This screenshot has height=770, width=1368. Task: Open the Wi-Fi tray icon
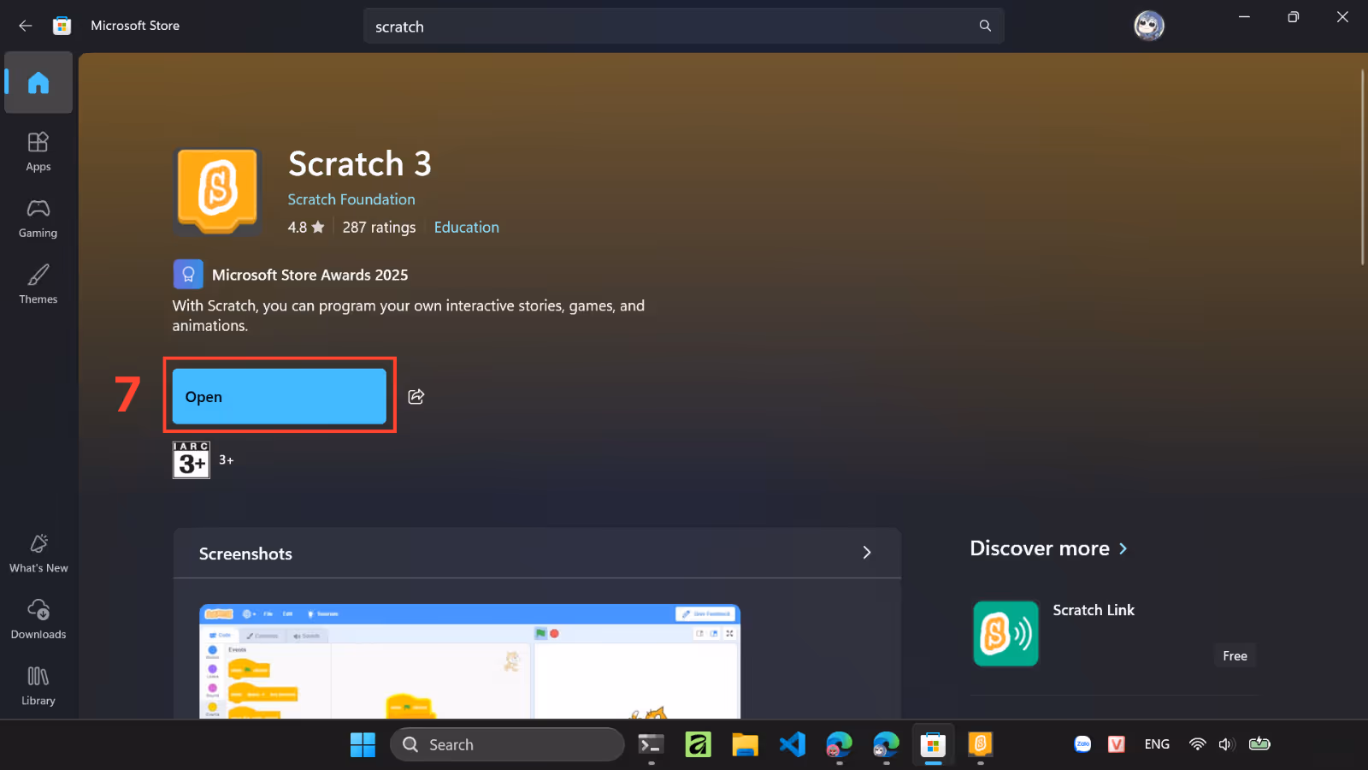click(1197, 744)
